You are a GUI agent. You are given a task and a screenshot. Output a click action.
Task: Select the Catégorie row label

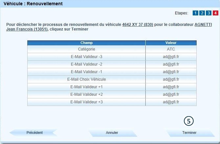tap(86, 49)
